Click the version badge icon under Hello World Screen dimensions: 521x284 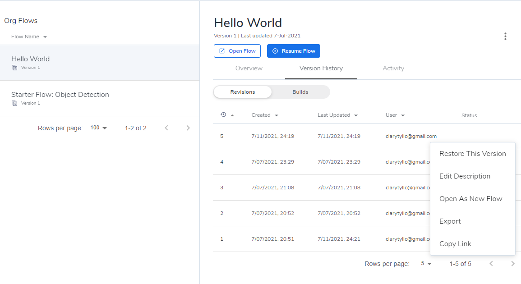[x=15, y=67]
